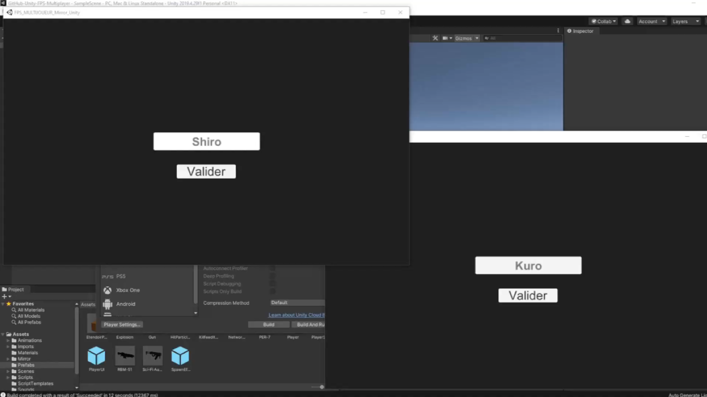The width and height of the screenshot is (707, 397).
Task: Click the scene search field
Action: pyautogui.click(x=522, y=38)
